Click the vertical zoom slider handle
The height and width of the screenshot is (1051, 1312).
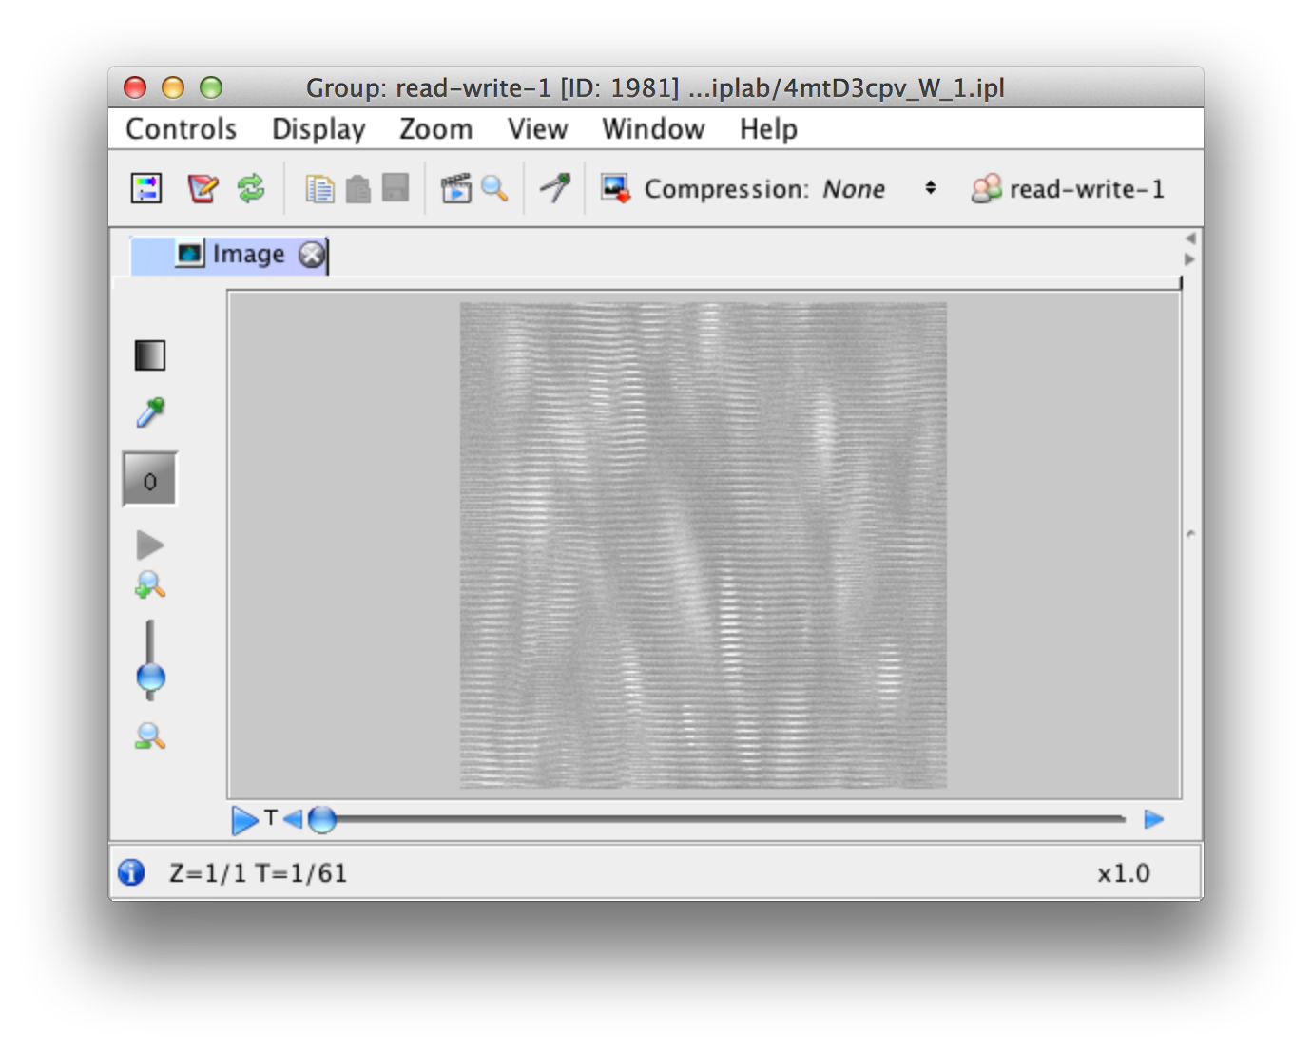(150, 678)
